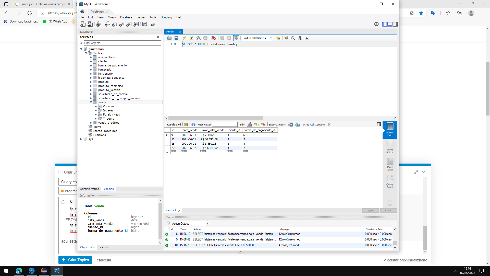Open the Action Output dropdown
490x276 pixels.
pos(208,224)
